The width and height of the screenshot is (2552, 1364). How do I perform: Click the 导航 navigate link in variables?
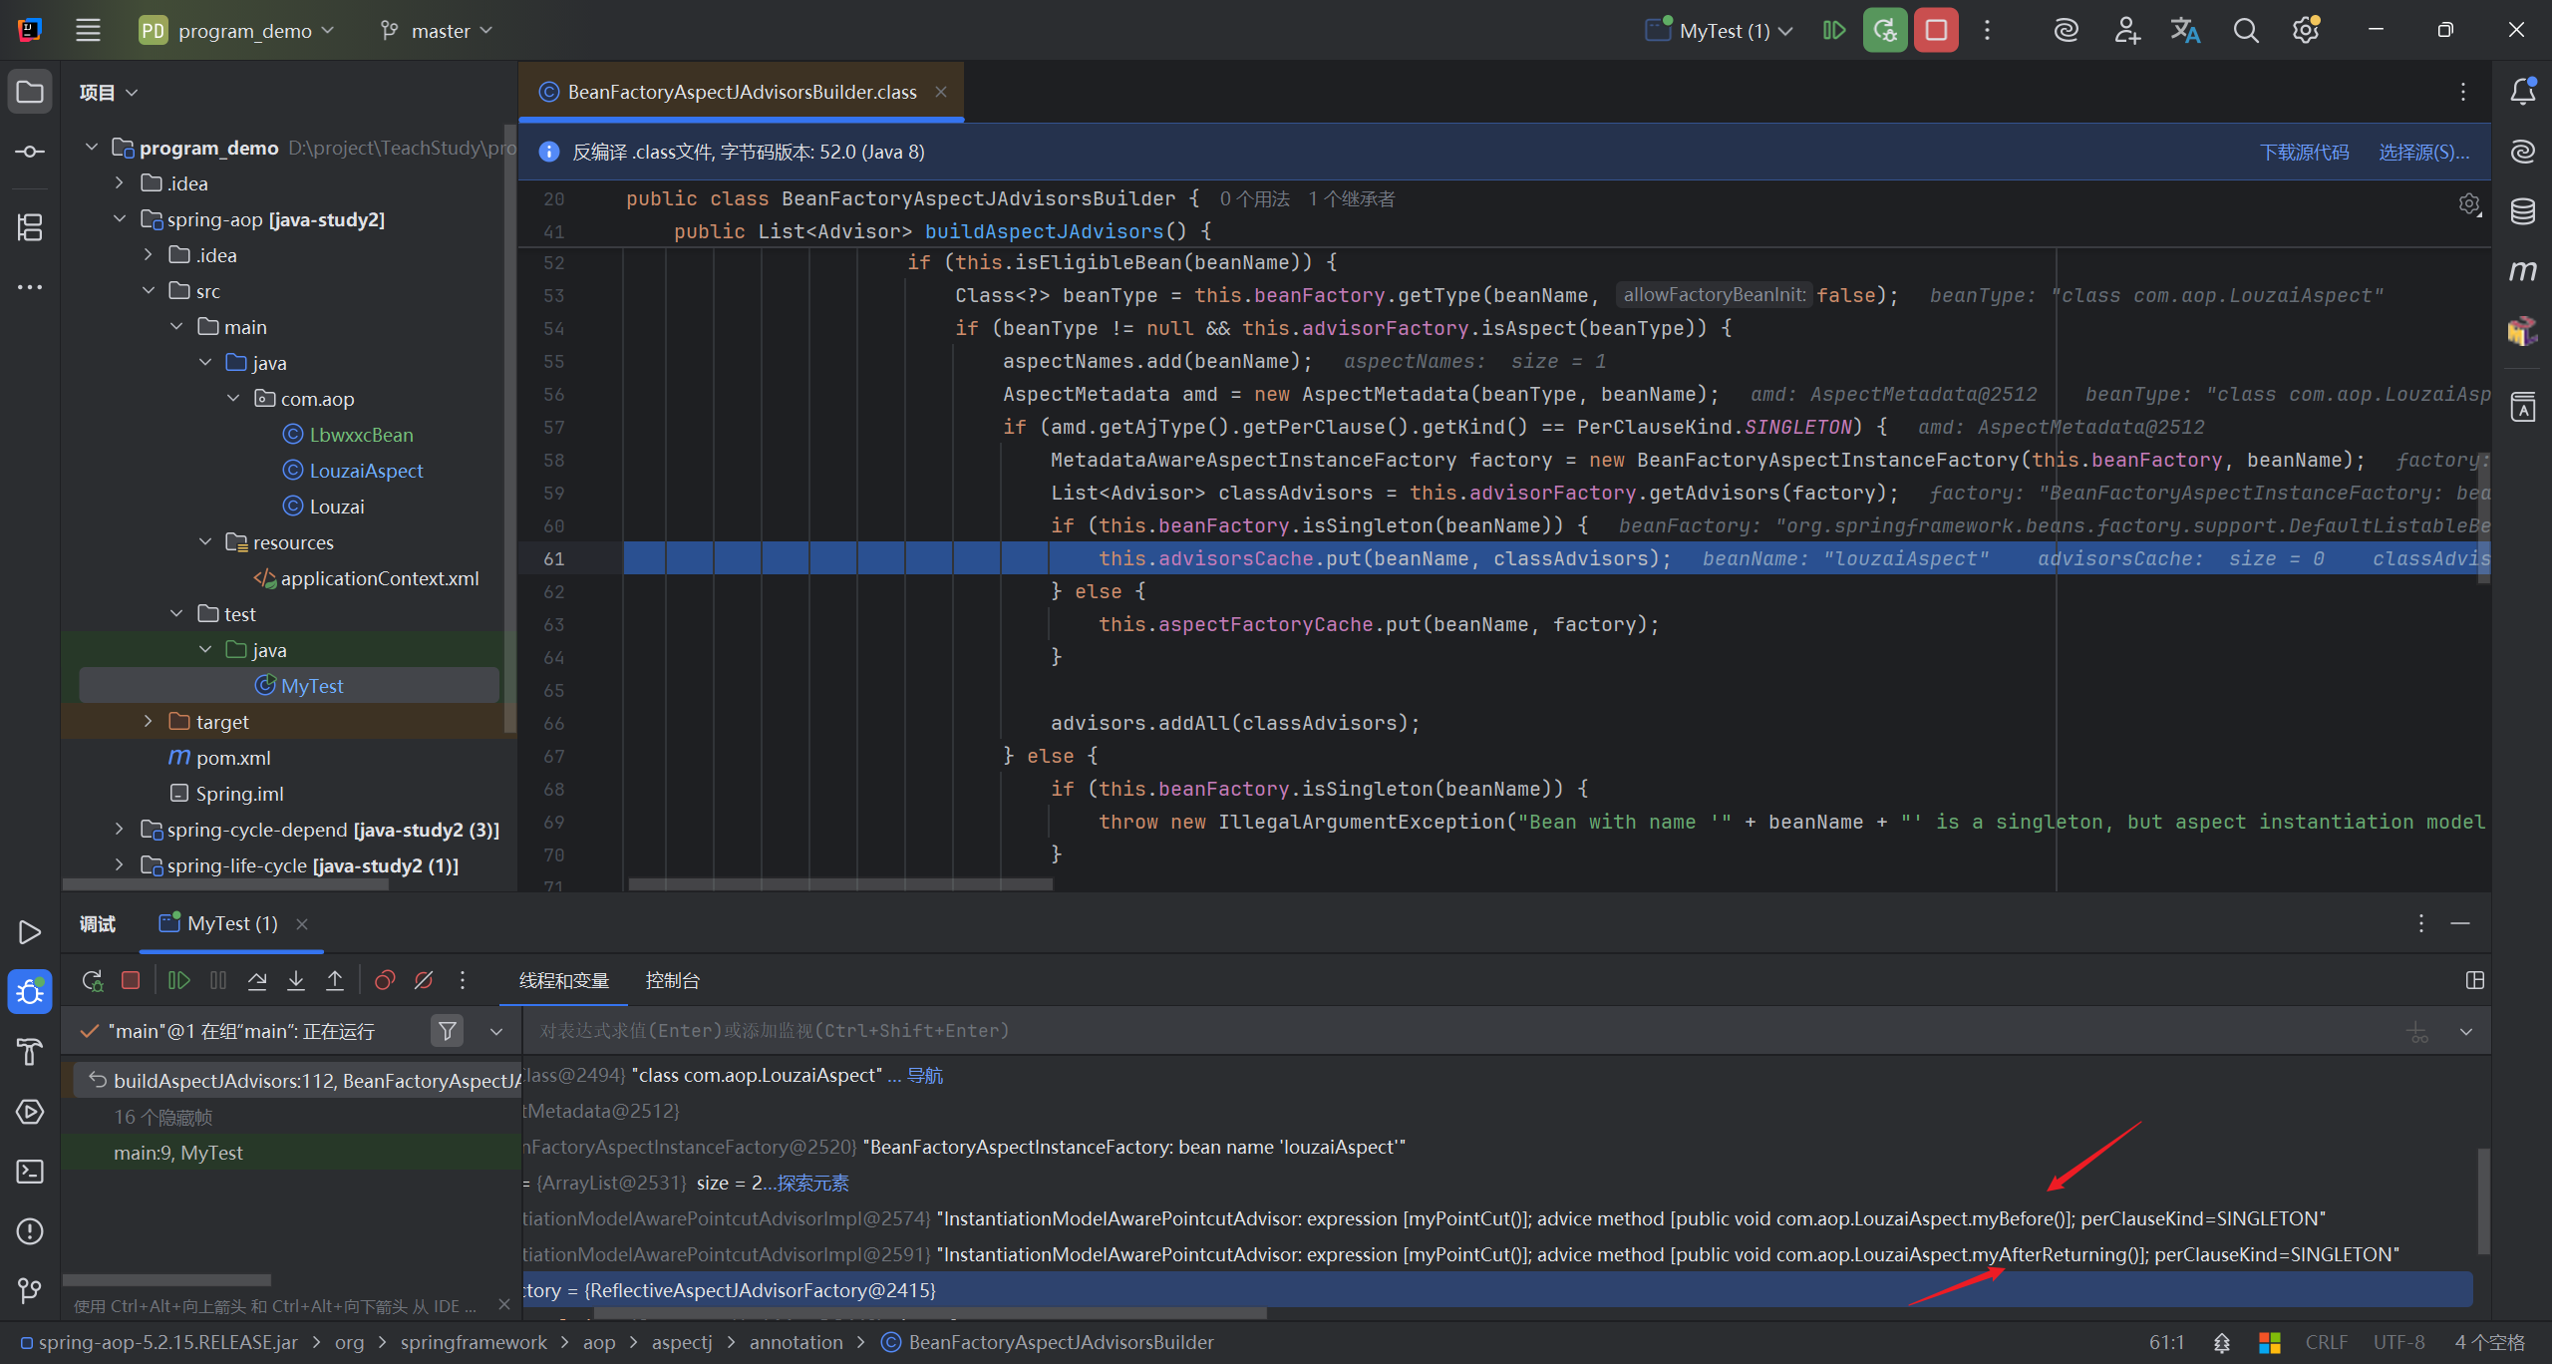[x=924, y=1076]
